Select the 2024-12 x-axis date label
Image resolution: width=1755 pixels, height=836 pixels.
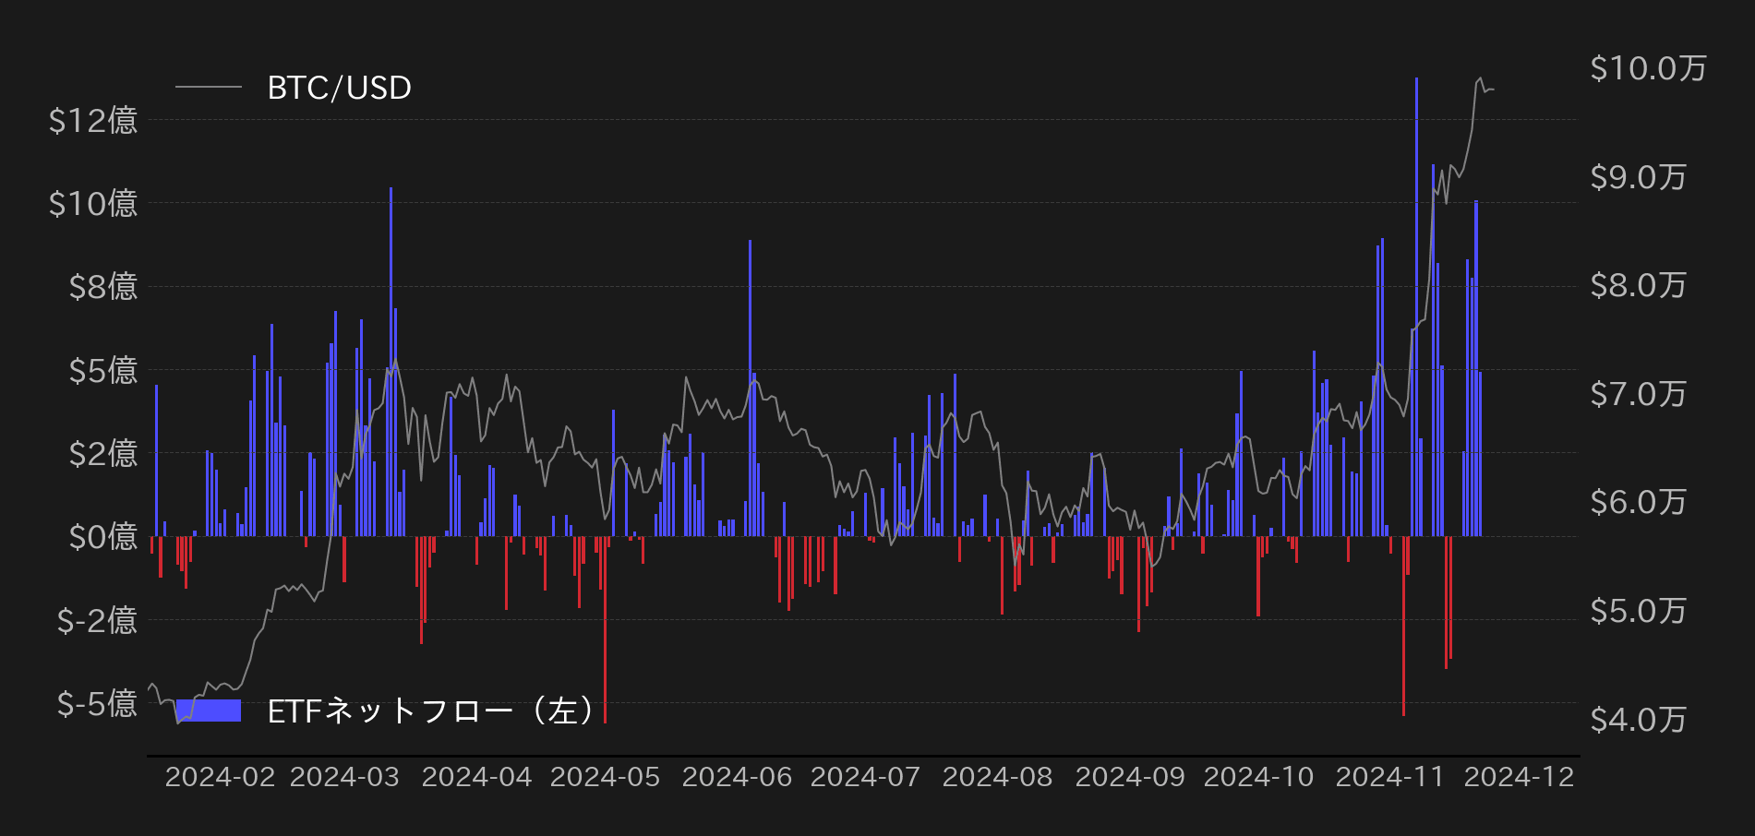point(1519,777)
